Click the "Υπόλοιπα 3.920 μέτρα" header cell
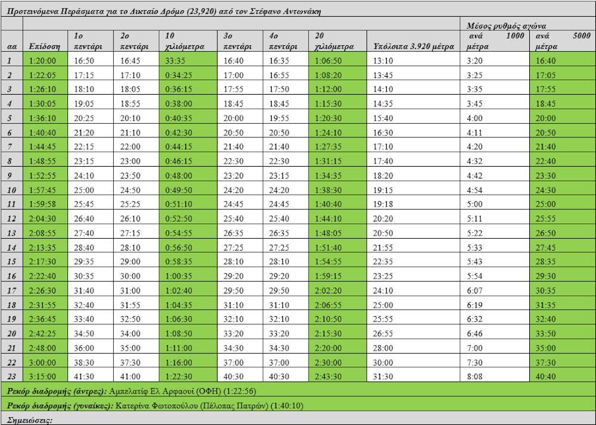 pyautogui.click(x=414, y=46)
